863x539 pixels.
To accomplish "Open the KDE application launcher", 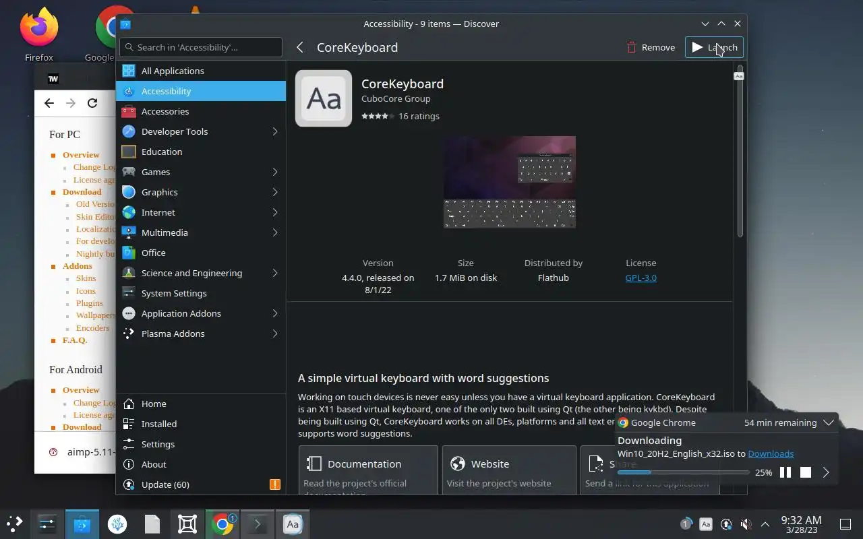I will [x=15, y=524].
